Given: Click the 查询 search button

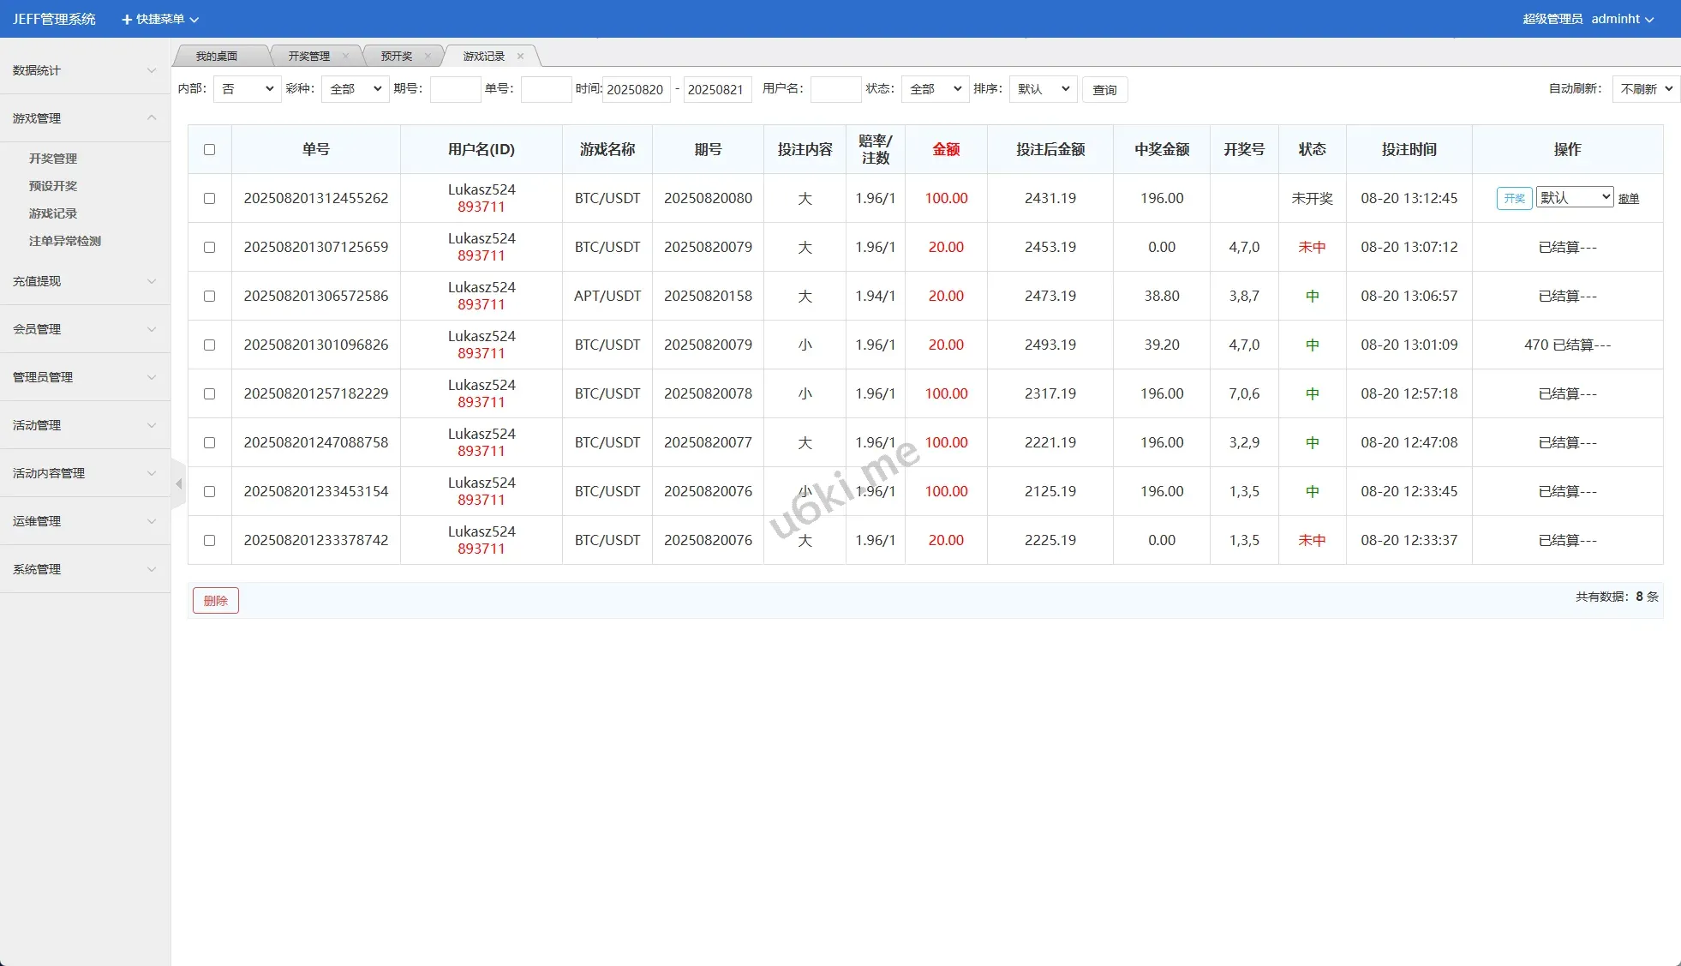Looking at the screenshot, I should point(1104,90).
